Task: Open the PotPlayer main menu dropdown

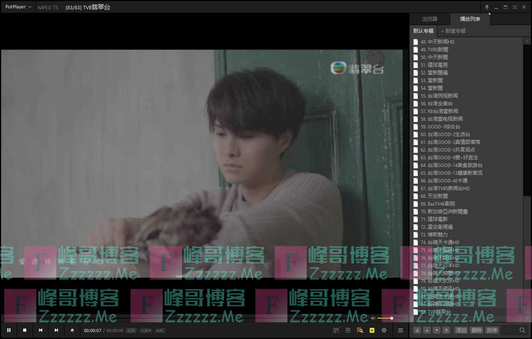Action: point(18,7)
